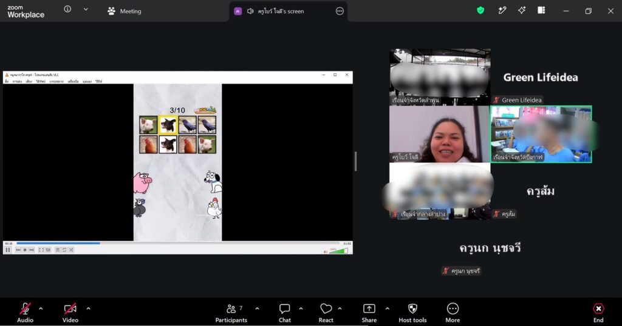Screen dimensions: 622x326
Task: Skip to next track in VLC
Action: pyautogui.click(x=32, y=250)
